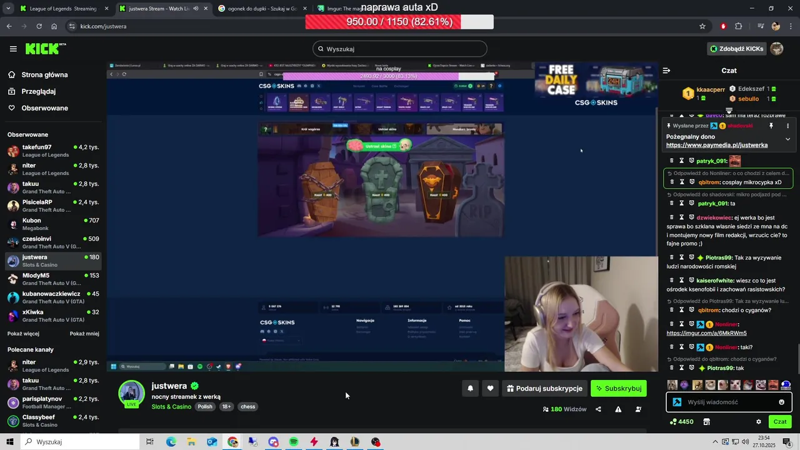Image resolution: width=800 pixels, height=450 pixels.
Task: Follow channel with the heart icon
Action: (490, 388)
